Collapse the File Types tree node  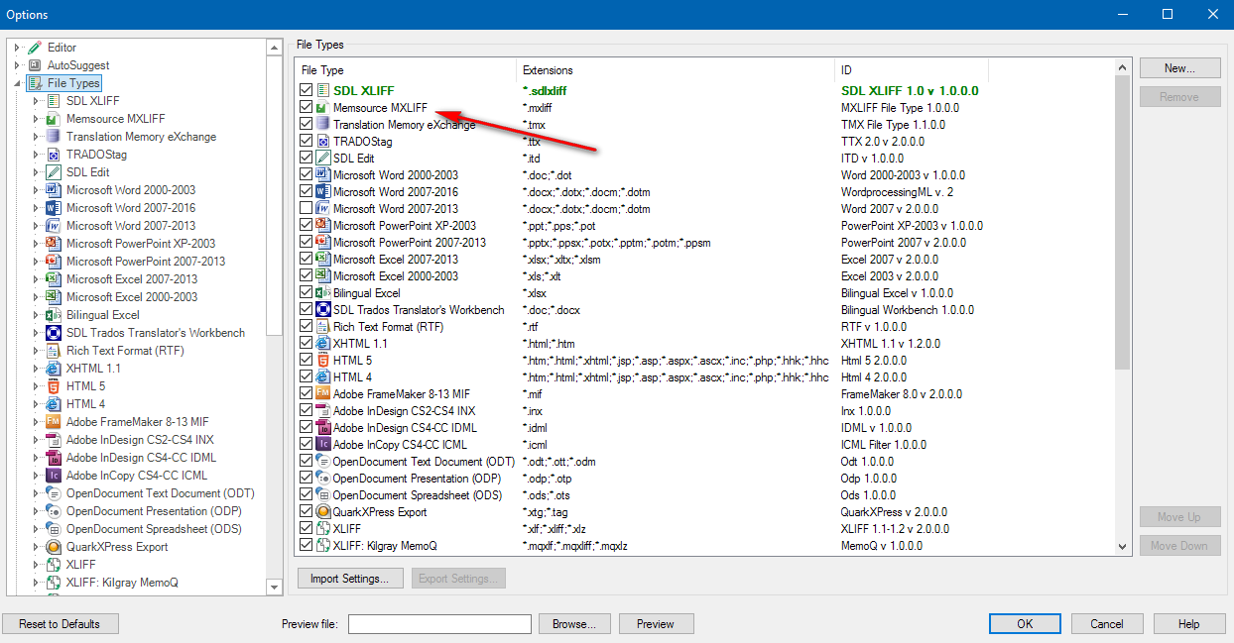pos(18,83)
